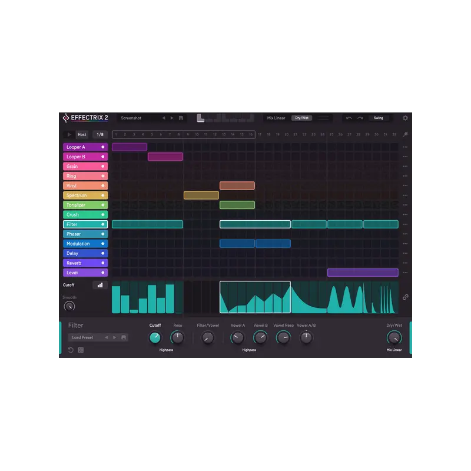Select the orange Vinyl clip

coord(237,185)
